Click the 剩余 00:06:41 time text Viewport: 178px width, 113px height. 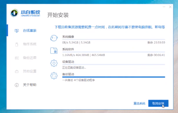pos(156,55)
